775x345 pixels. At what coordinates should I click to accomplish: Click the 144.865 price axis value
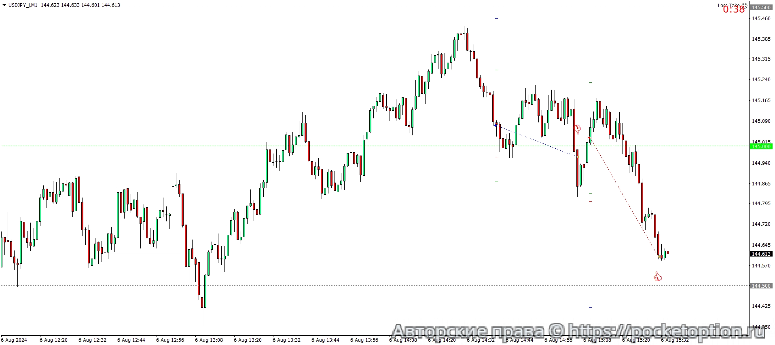point(761,183)
